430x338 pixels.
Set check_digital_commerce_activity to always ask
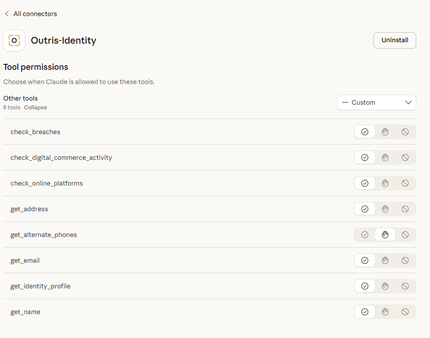tap(385, 158)
